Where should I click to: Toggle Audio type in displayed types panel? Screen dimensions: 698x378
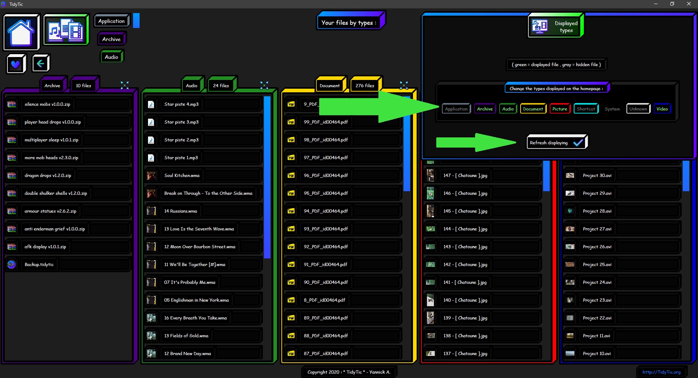508,109
